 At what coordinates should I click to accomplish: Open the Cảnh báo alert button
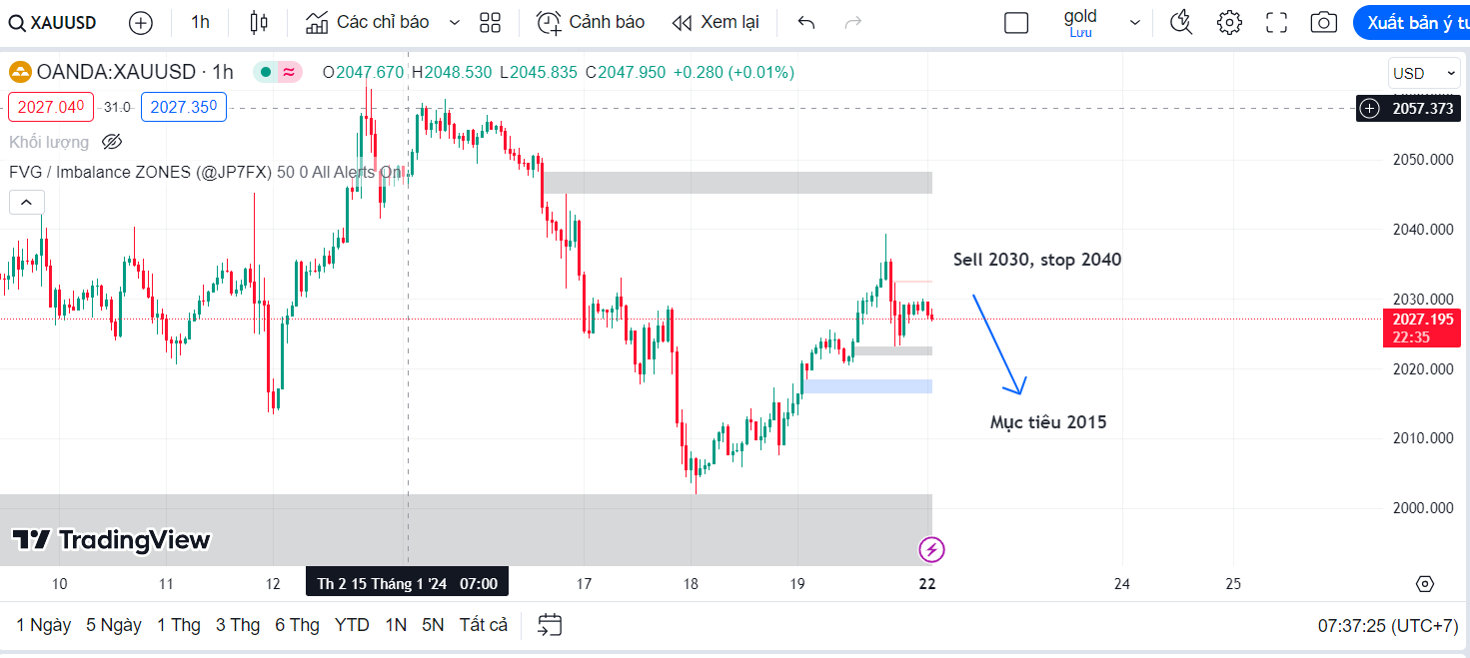[x=591, y=22]
